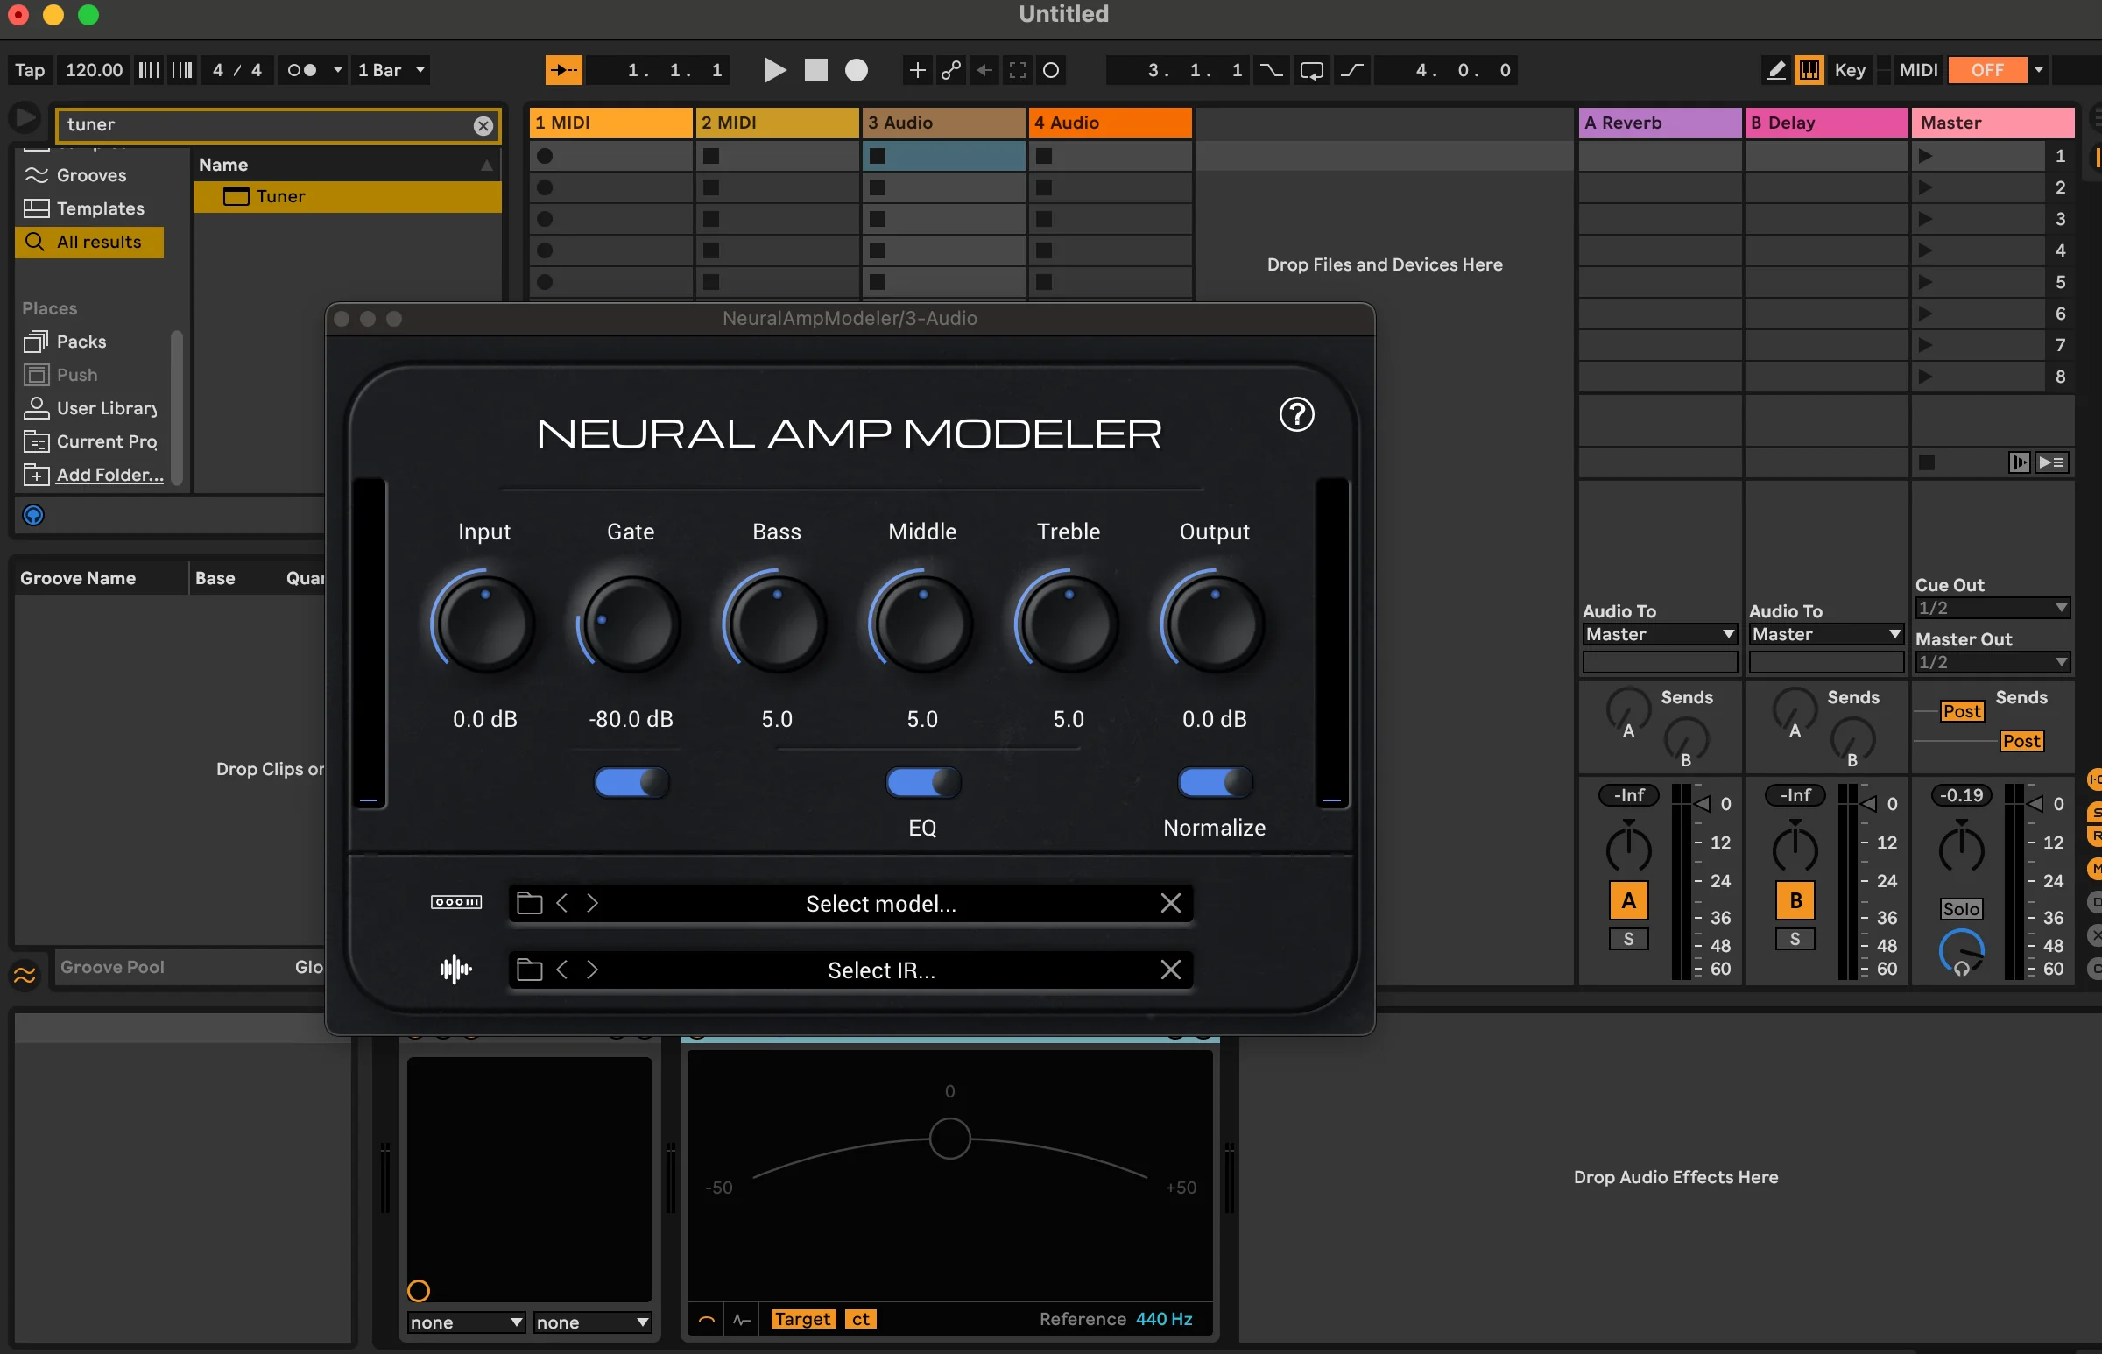This screenshot has height=1354, width=2102.
Task: Expand the 1 Bar quantization menu
Action: (391, 70)
